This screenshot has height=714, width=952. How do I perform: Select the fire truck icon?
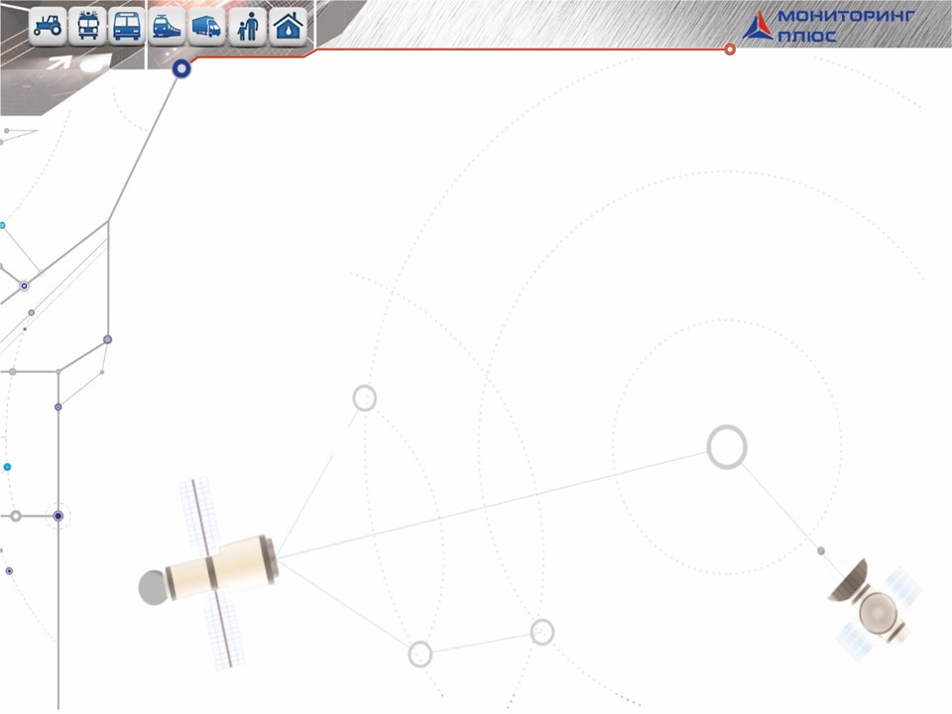click(88, 26)
